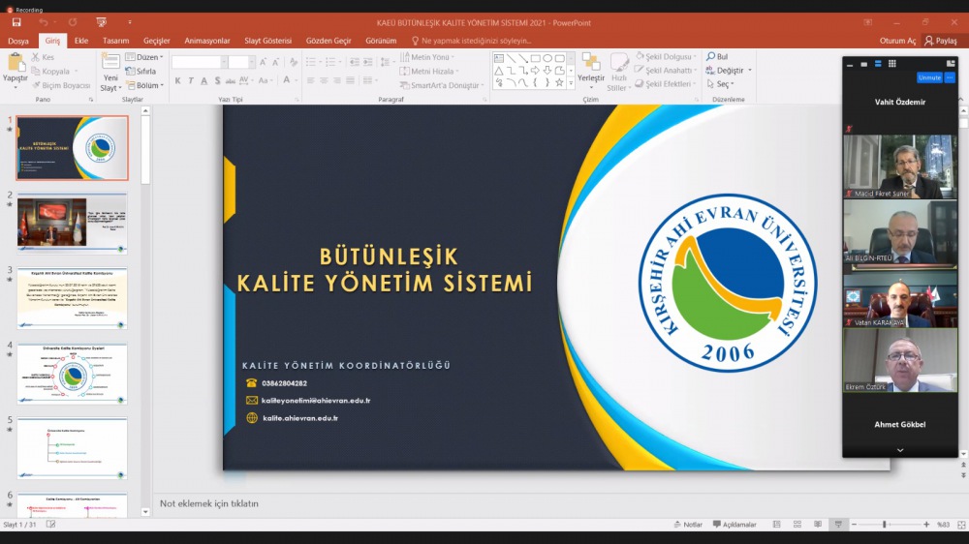Click Notlar in status bar
Image resolution: width=969 pixels, height=544 pixels.
(688, 525)
